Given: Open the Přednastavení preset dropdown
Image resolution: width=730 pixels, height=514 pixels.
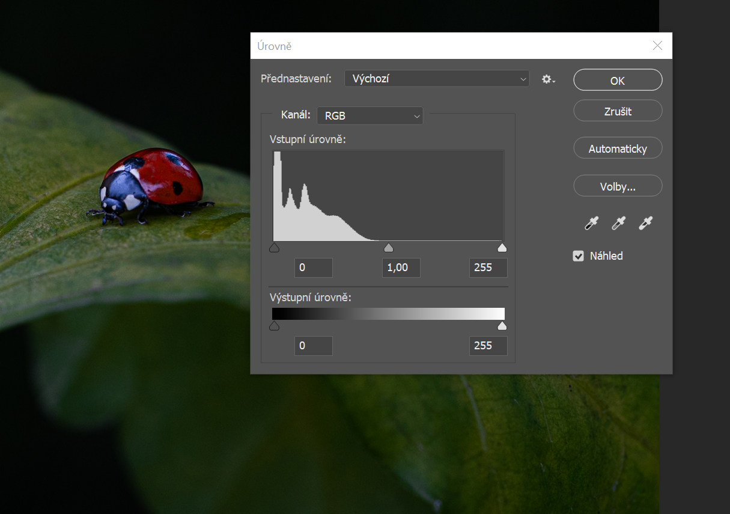Looking at the screenshot, I should (x=437, y=79).
